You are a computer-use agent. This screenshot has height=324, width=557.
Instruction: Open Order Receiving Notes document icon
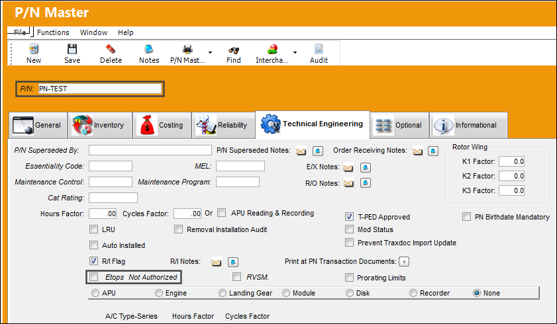[x=432, y=151]
